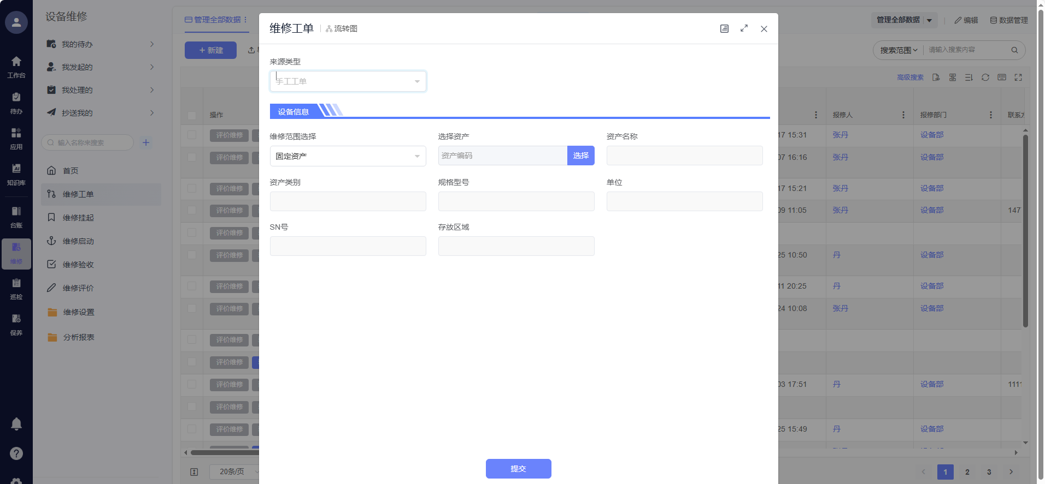Click the fullscreen expand icon in dialog header

pyautogui.click(x=744, y=28)
